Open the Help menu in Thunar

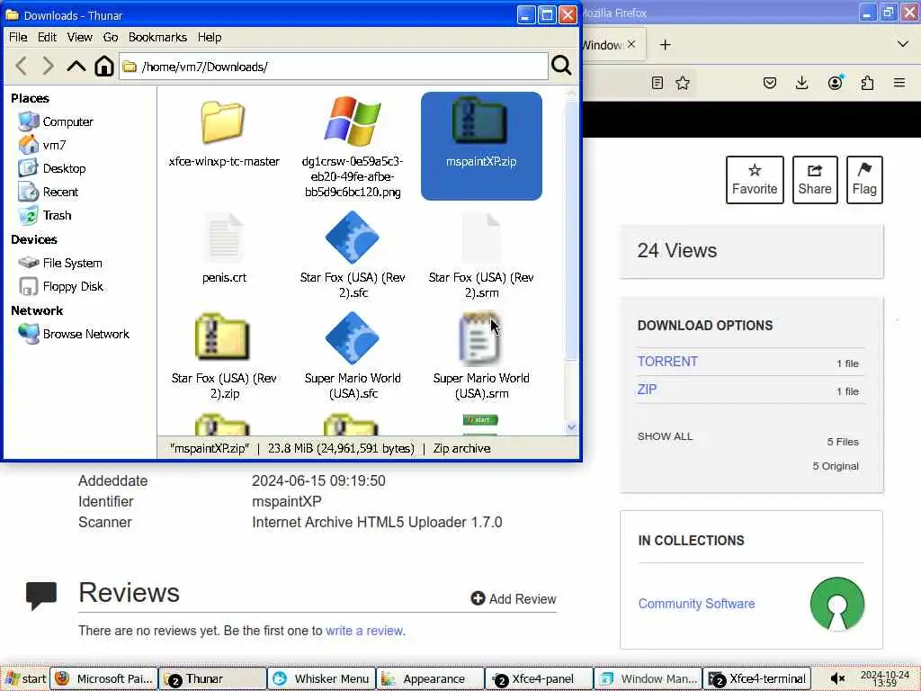coord(209,37)
